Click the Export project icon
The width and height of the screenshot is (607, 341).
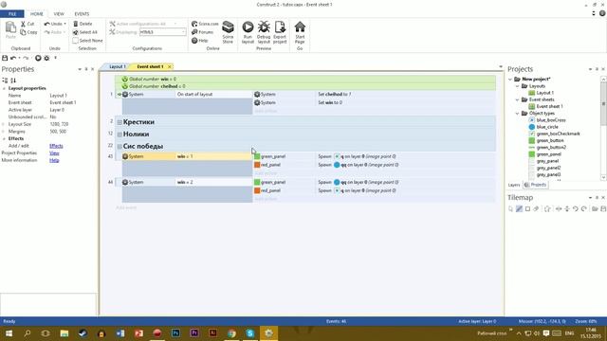click(x=280, y=27)
